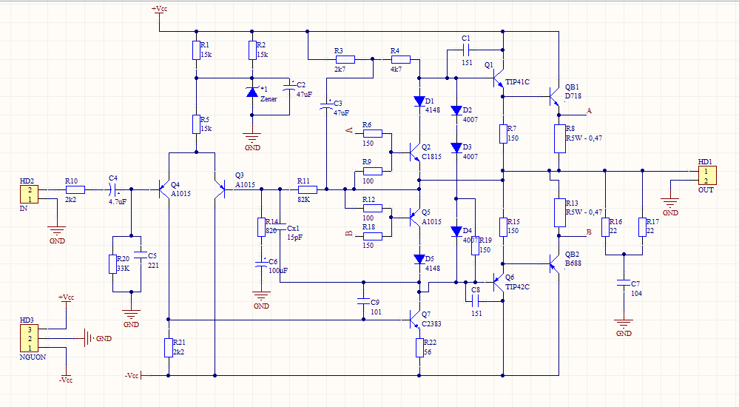Select capacitor C9 symbol

pos(363,301)
